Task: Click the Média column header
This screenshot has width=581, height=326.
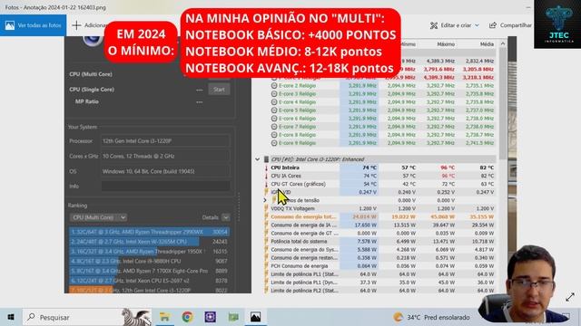Action: point(487,44)
